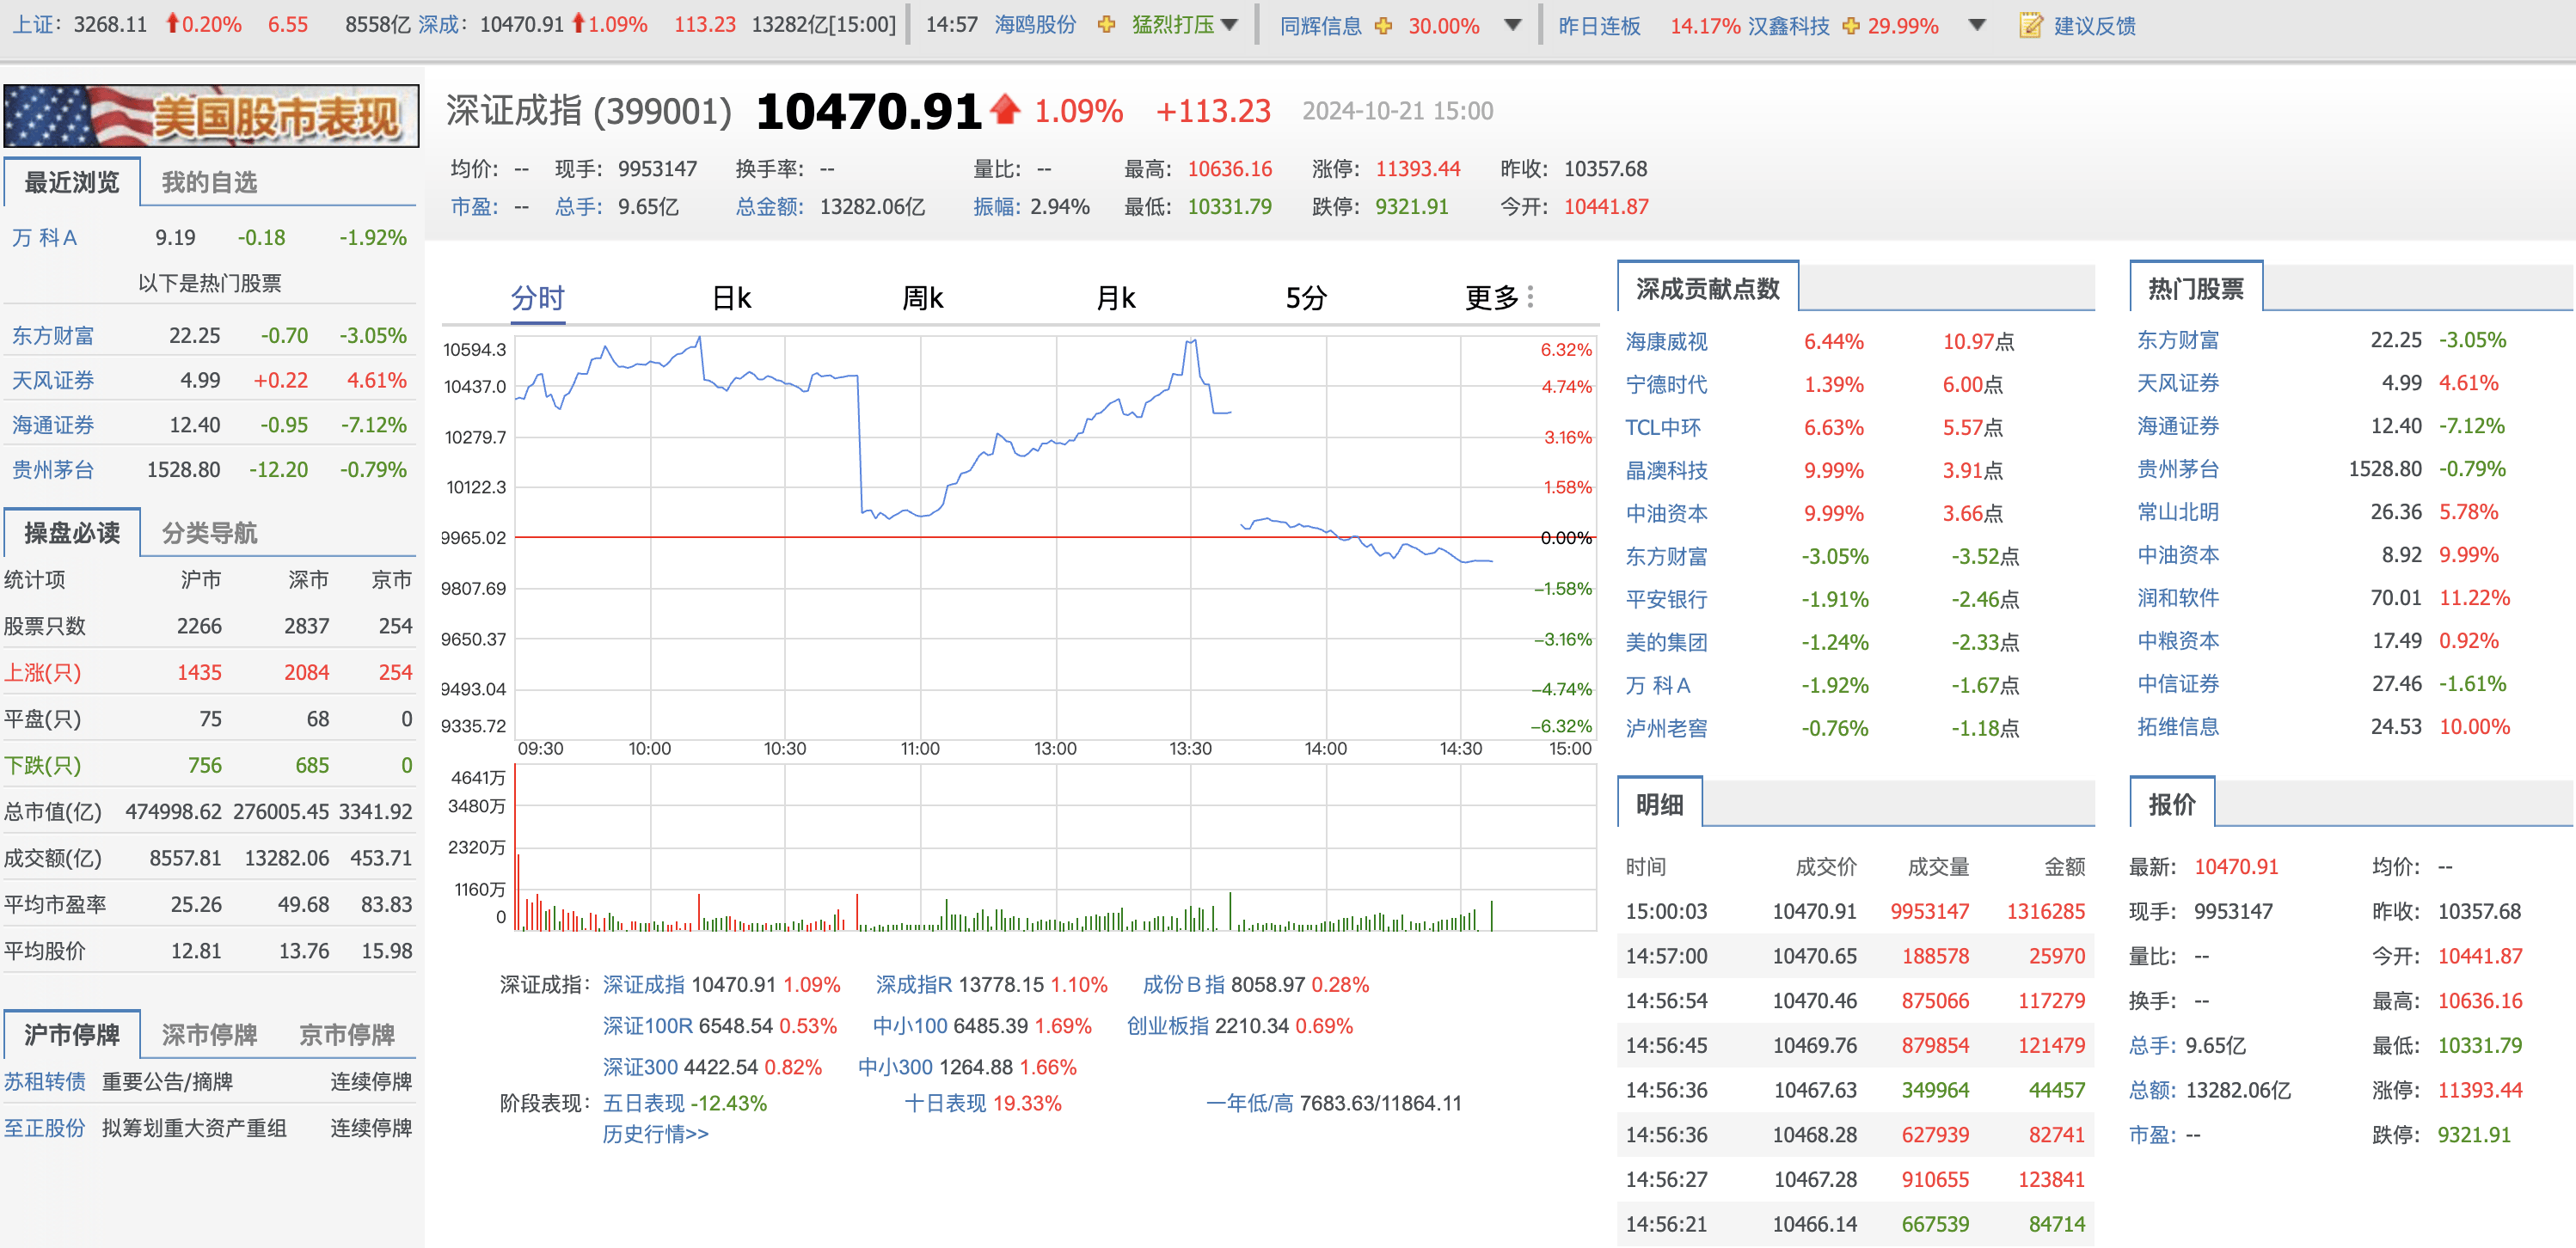Viewport: 2576px width, 1248px height.
Task: Open 万科A in recent browsing list
Action: coord(44,237)
